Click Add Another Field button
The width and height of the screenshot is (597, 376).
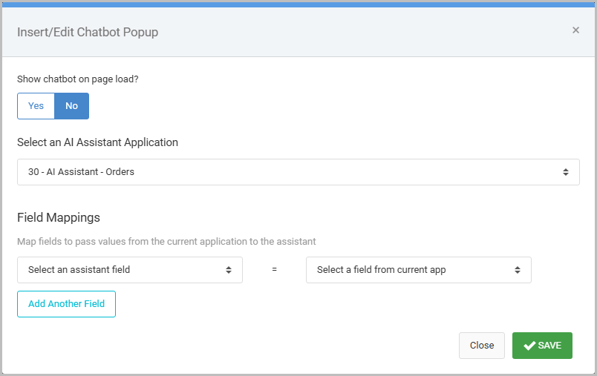(x=66, y=304)
